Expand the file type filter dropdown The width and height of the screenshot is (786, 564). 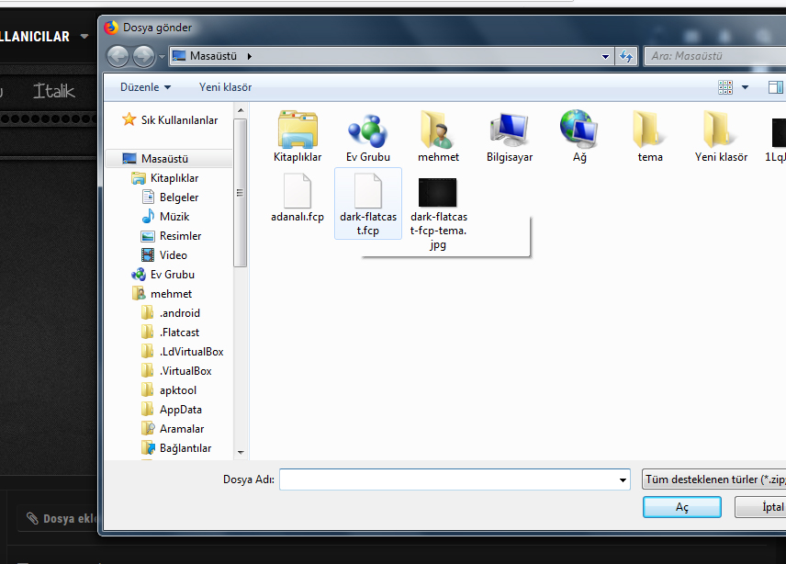[713, 479]
